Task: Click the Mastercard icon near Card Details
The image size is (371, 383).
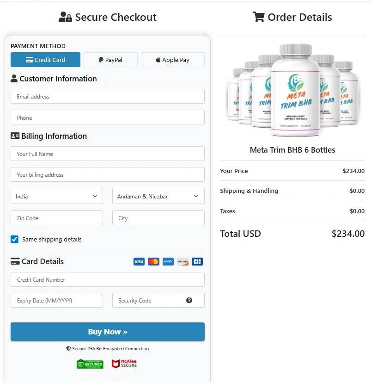Action: 153,261
